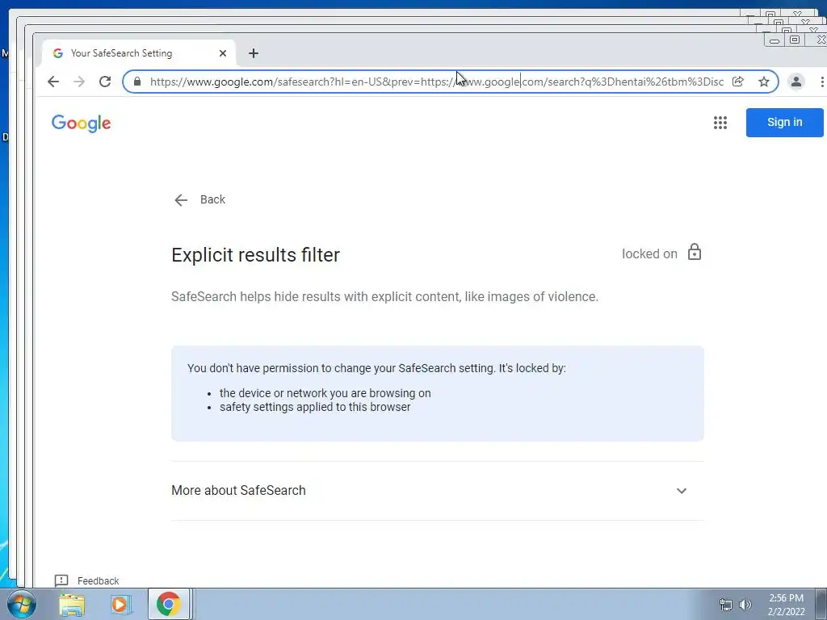Minimize the front Chrome window

click(x=775, y=40)
